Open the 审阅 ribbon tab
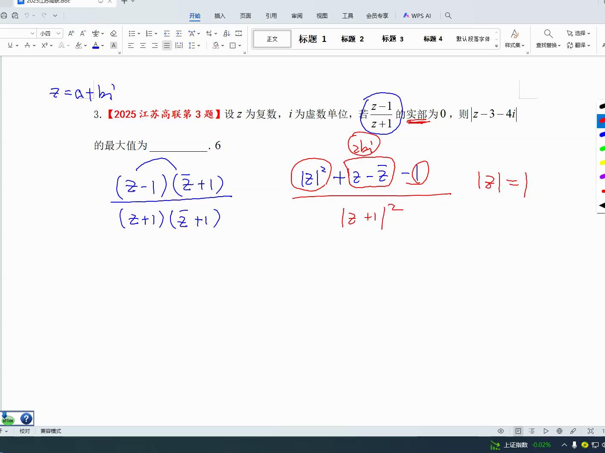The image size is (605, 453). coord(297,16)
